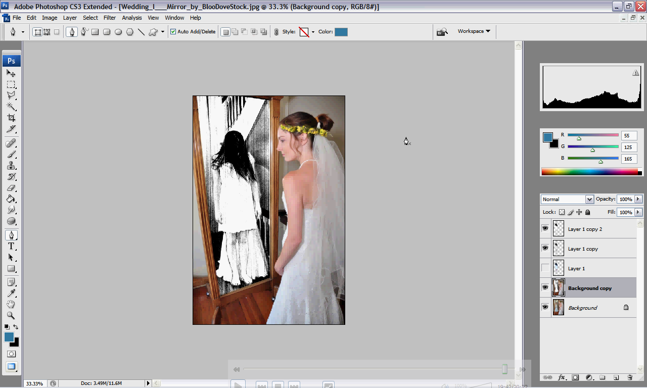
Task: Select the Horizontal Type tool
Action: click(x=11, y=246)
